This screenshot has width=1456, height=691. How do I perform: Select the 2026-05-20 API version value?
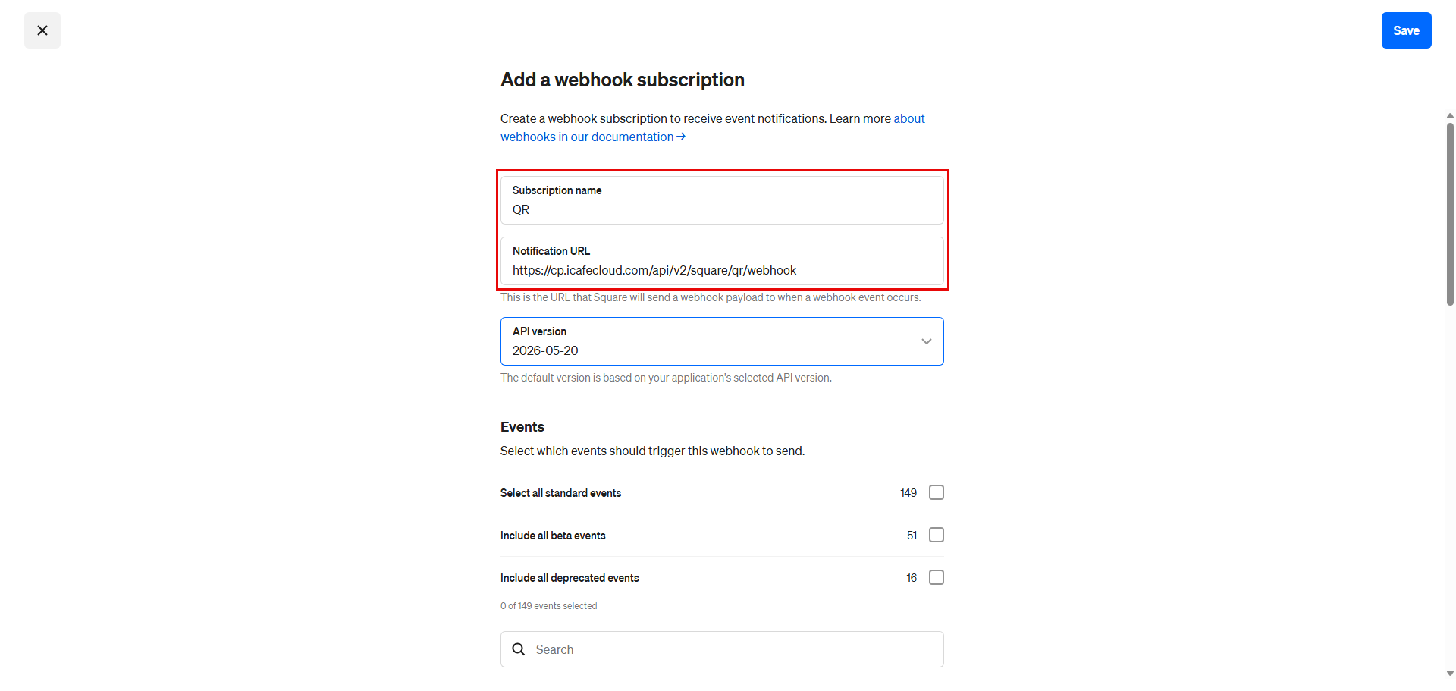click(x=545, y=350)
